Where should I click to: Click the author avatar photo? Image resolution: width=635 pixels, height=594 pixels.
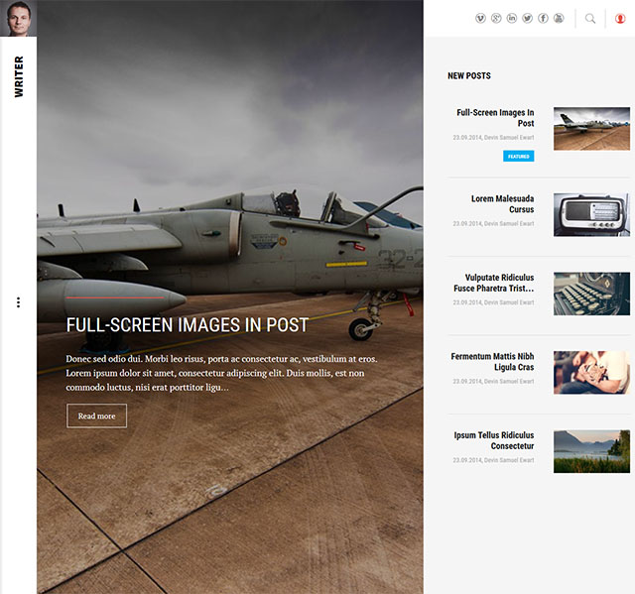point(18,18)
